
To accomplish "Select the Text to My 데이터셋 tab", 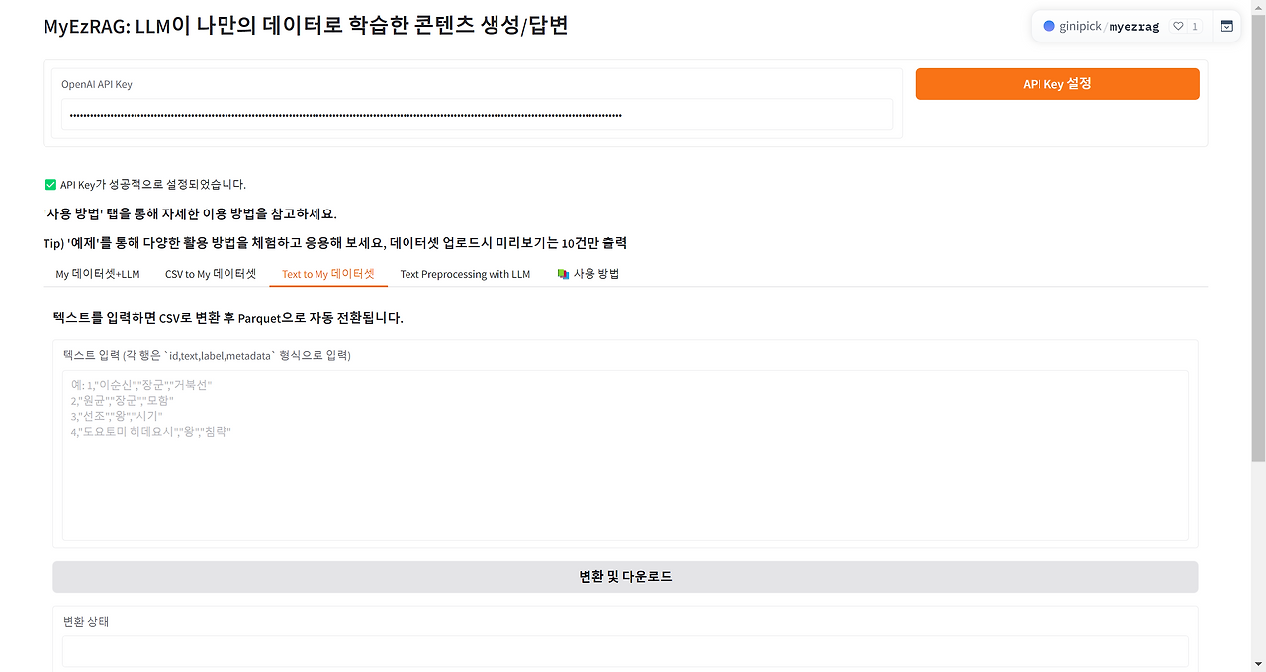I will [x=328, y=274].
